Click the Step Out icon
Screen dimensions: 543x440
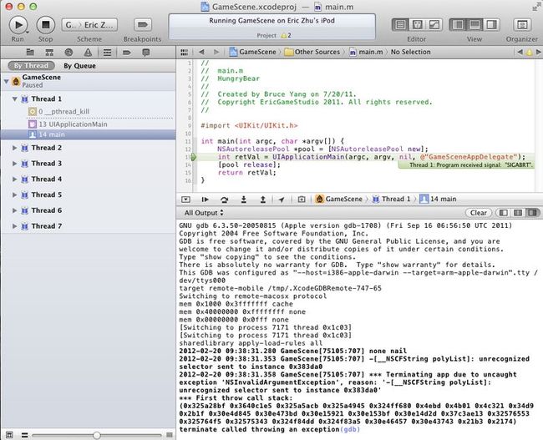[263, 200]
